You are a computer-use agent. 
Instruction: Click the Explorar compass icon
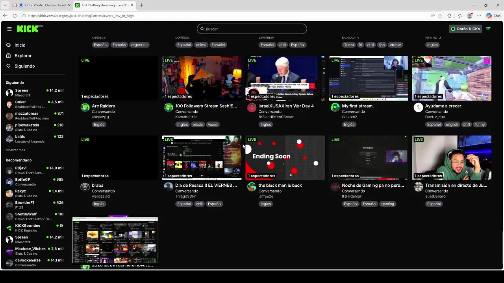point(9,56)
